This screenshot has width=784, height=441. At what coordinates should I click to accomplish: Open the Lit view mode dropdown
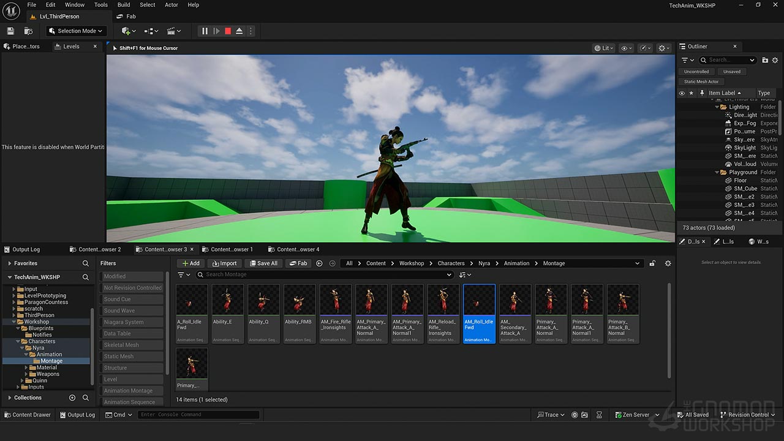click(604, 48)
